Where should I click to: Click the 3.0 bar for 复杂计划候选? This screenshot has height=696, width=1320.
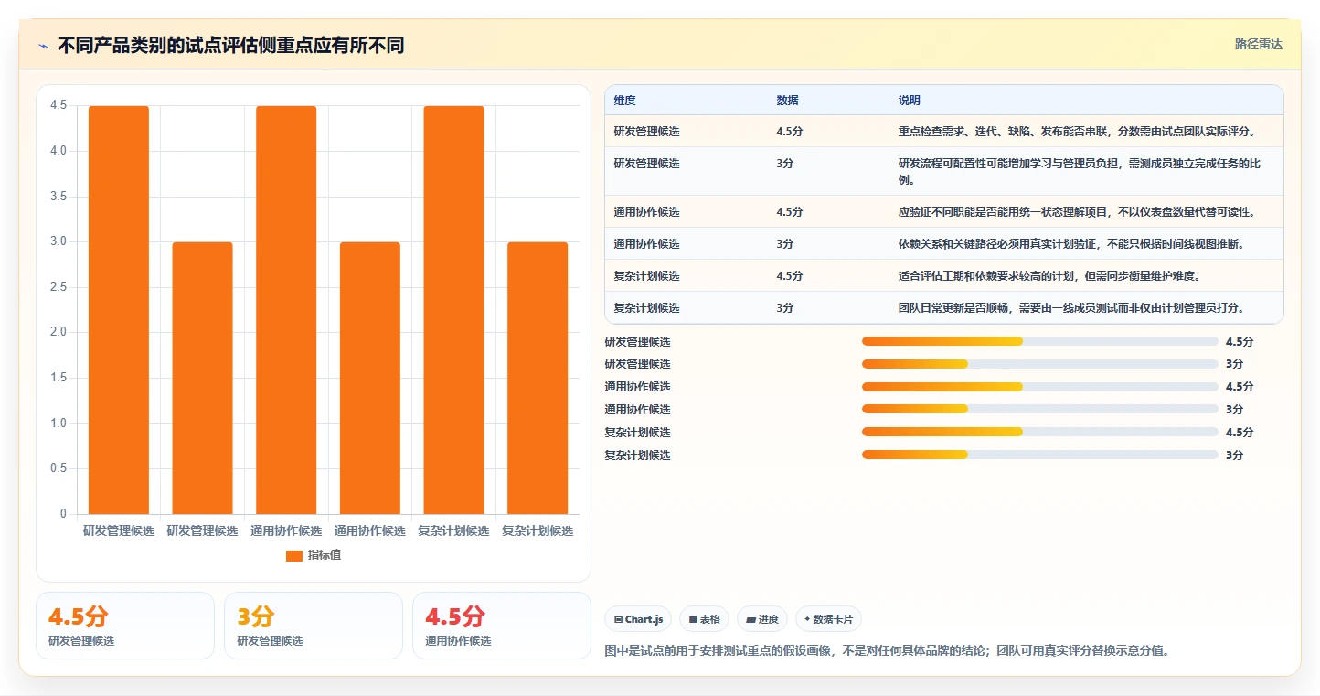click(538, 378)
